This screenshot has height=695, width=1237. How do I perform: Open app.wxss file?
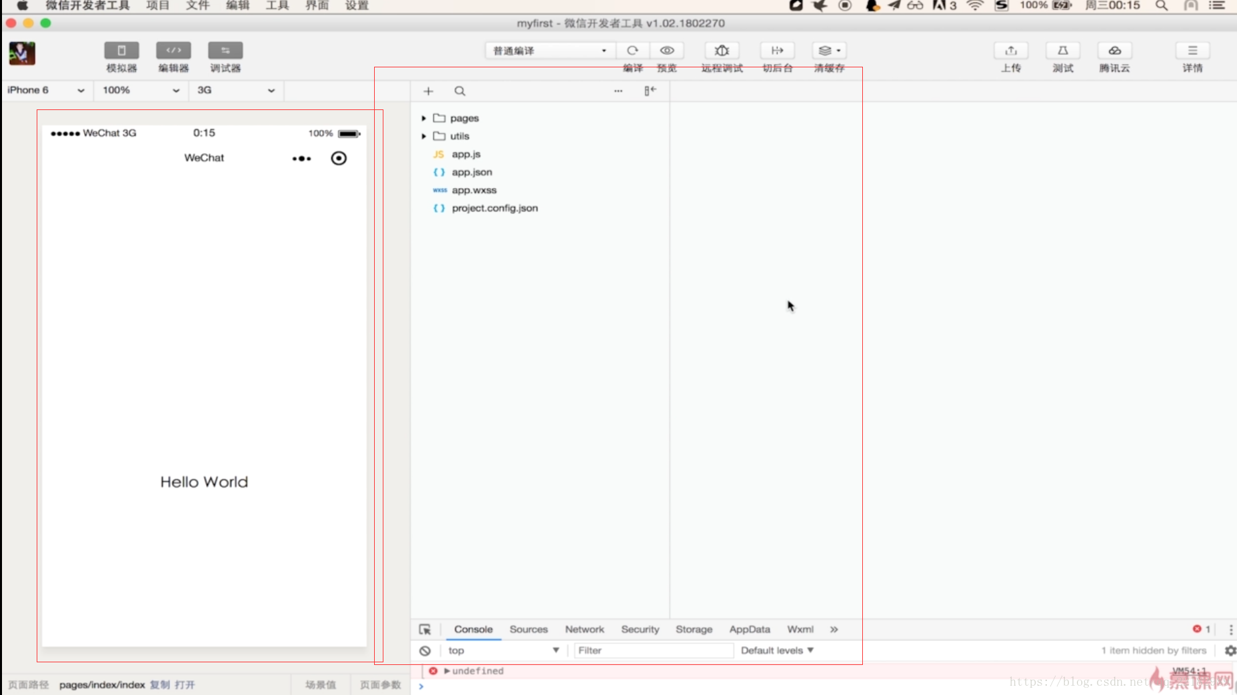pyautogui.click(x=465, y=190)
